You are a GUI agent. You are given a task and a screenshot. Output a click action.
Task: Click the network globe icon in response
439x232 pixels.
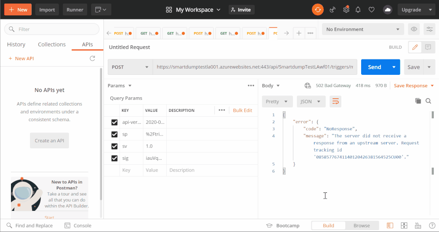click(x=307, y=85)
